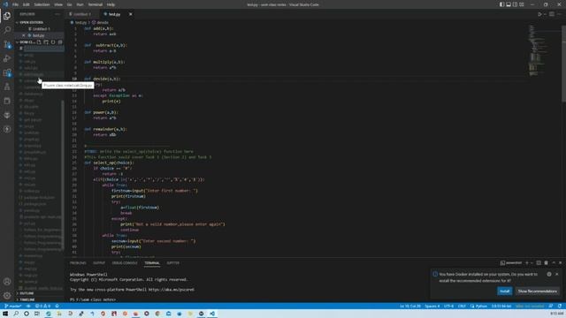The image size is (566, 318).
Task: Open the Extensions view
Action: pyautogui.click(x=7, y=72)
